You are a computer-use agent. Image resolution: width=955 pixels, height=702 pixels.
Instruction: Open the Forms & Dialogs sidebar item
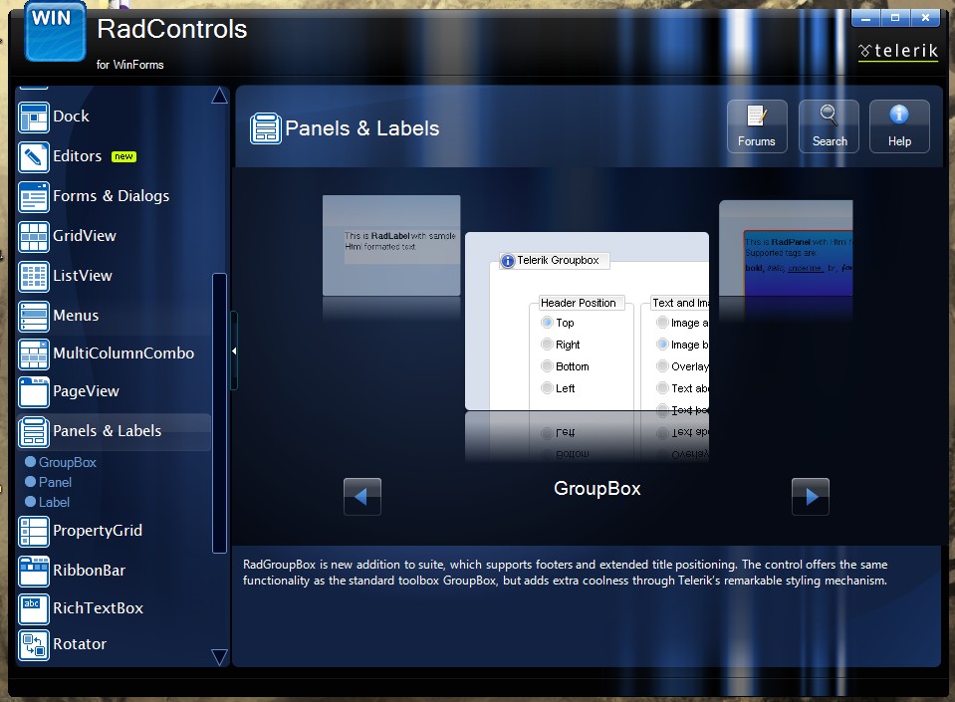pos(111,196)
